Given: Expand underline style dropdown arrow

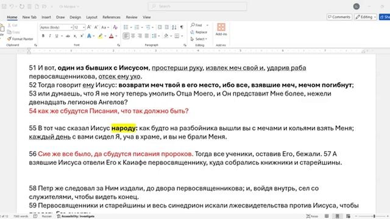Looking at the screenshot, I should 62,36.
